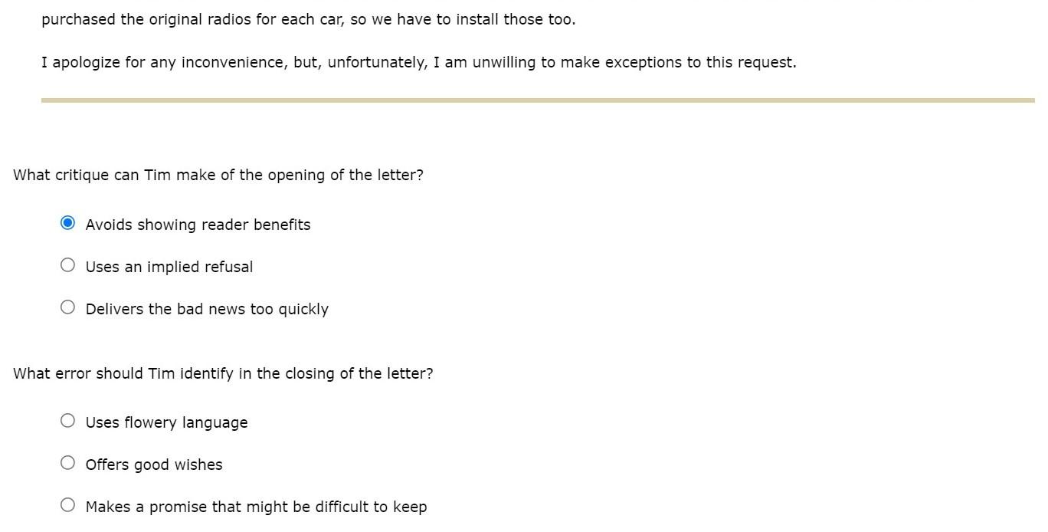Click the radio button beside "Uses an implied refusal"
The width and height of the screenshot is (1048, 532).
pos(67,264)
